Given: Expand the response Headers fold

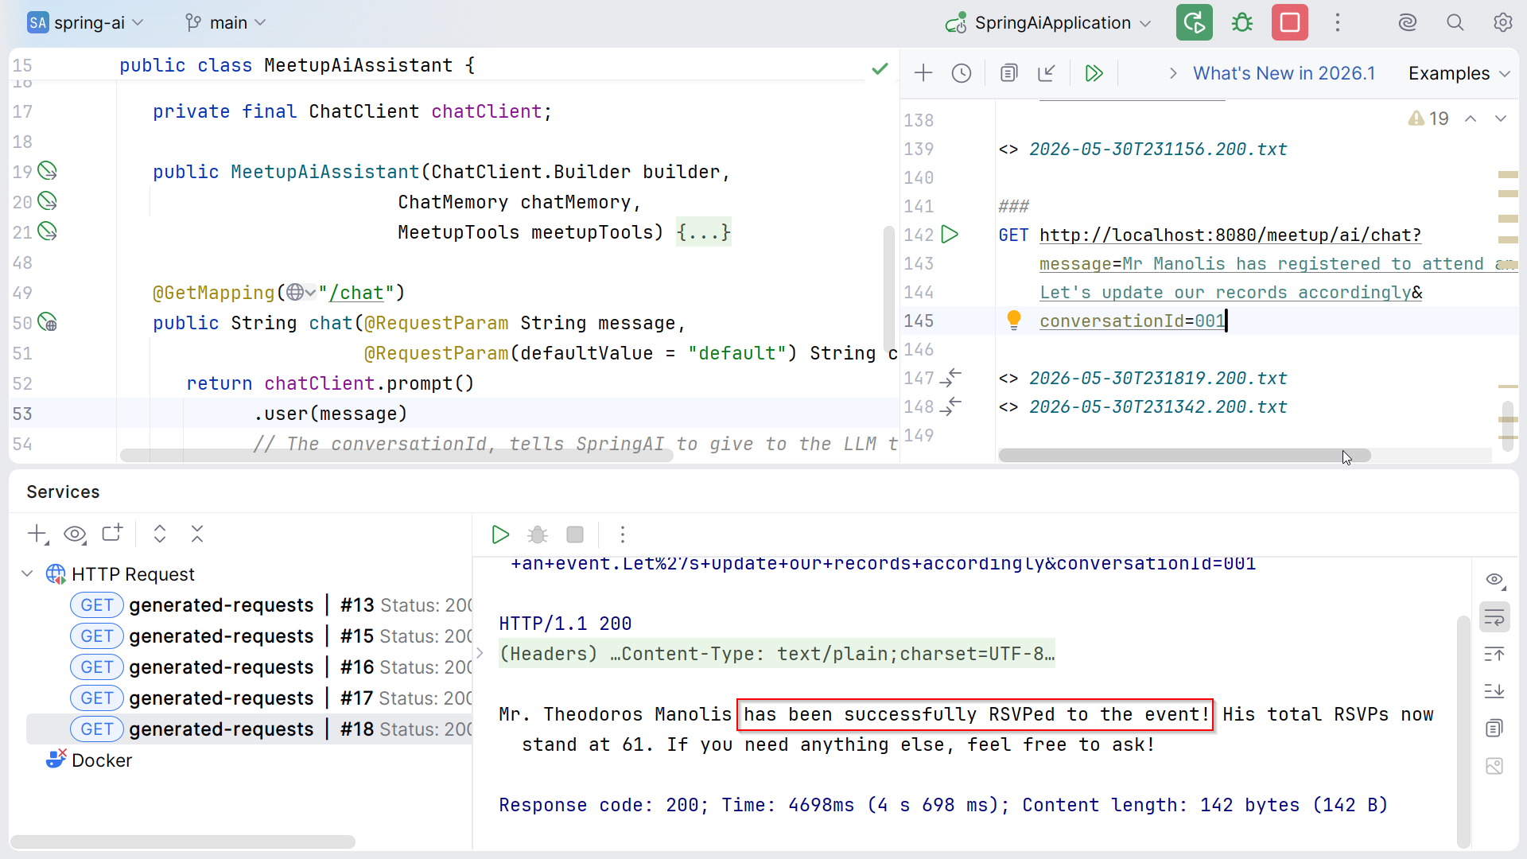Looking at the screenshot, I should [480, 653].
